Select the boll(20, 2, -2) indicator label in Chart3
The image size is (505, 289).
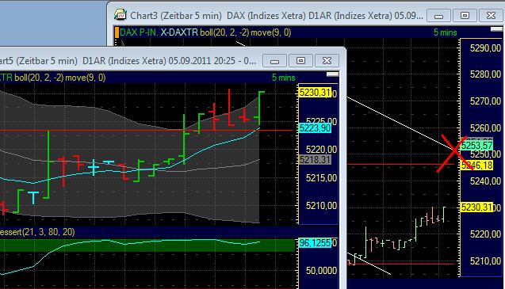pyautogui.click(x=224, y=32)
